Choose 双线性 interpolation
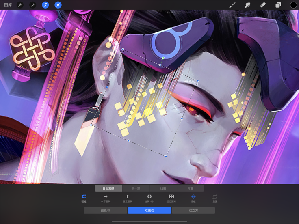The image size is (299, 224). click(x=149, y=211)
